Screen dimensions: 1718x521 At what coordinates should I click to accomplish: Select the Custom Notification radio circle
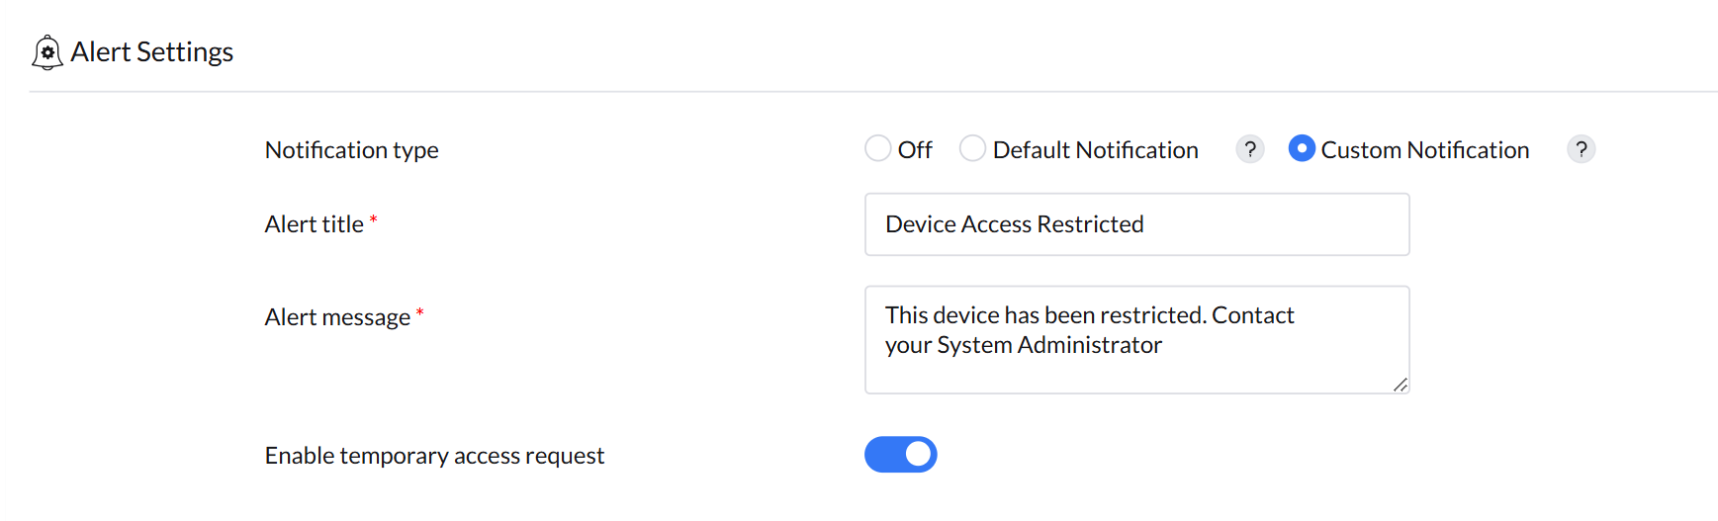tap(1302, 148)
